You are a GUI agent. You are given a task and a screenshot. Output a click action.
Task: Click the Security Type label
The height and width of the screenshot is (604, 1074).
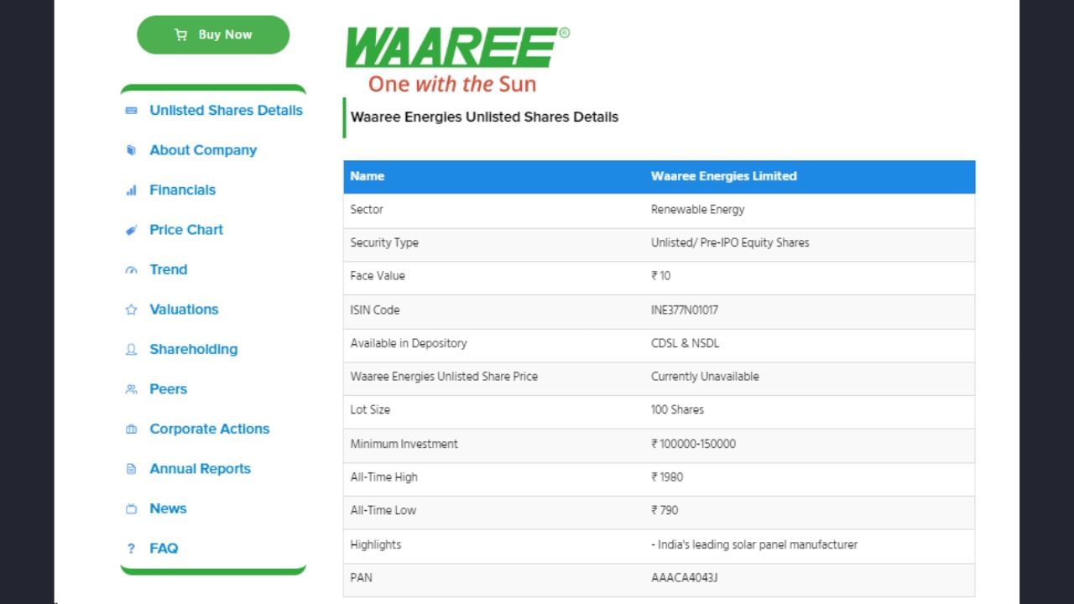tap(384, 242)
